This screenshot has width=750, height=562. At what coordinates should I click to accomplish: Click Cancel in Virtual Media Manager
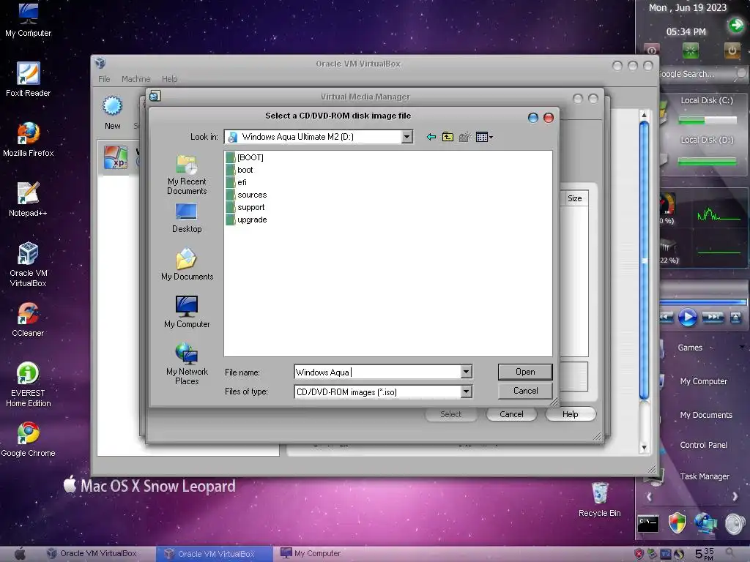[511, 414]
